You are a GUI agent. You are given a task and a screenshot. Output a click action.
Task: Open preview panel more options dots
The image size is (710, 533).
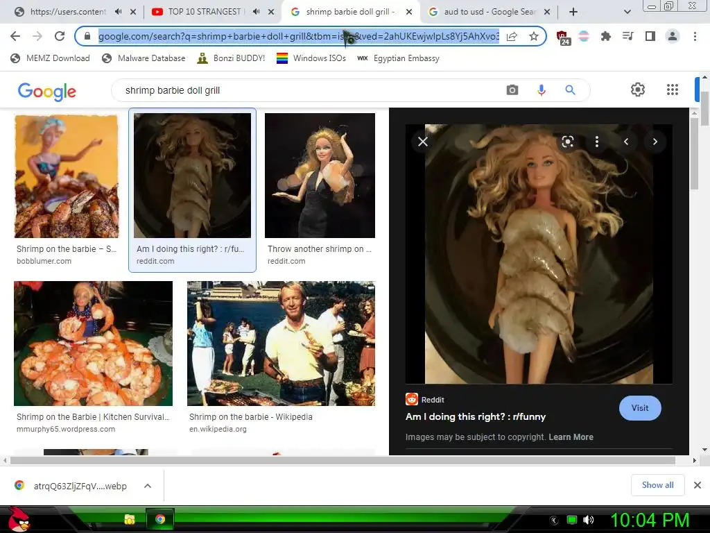click(597, 142)
